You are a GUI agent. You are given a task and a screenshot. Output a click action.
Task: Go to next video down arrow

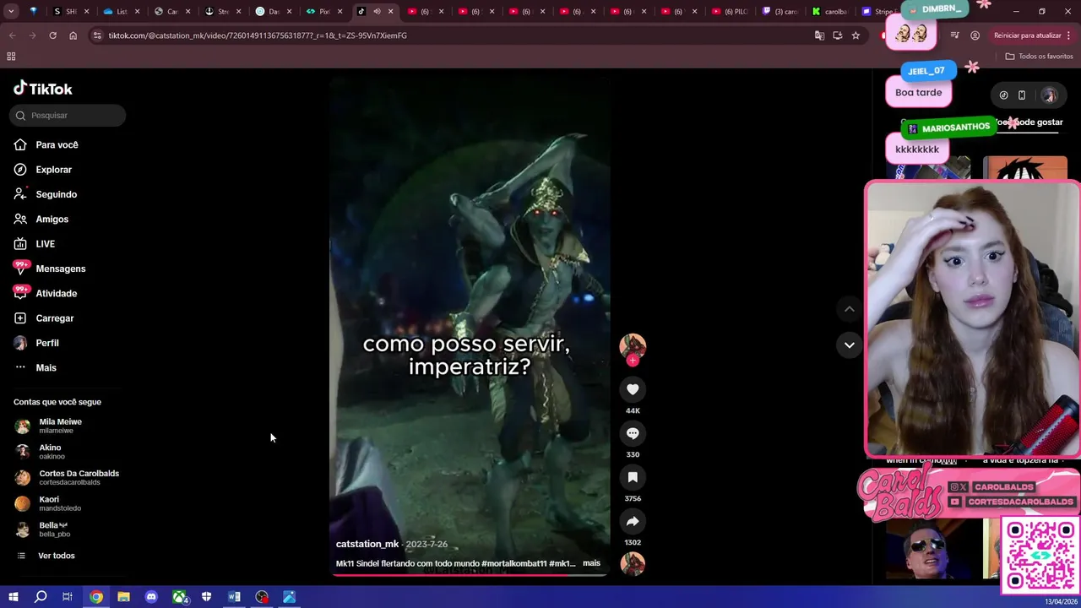tap(849, 345)
